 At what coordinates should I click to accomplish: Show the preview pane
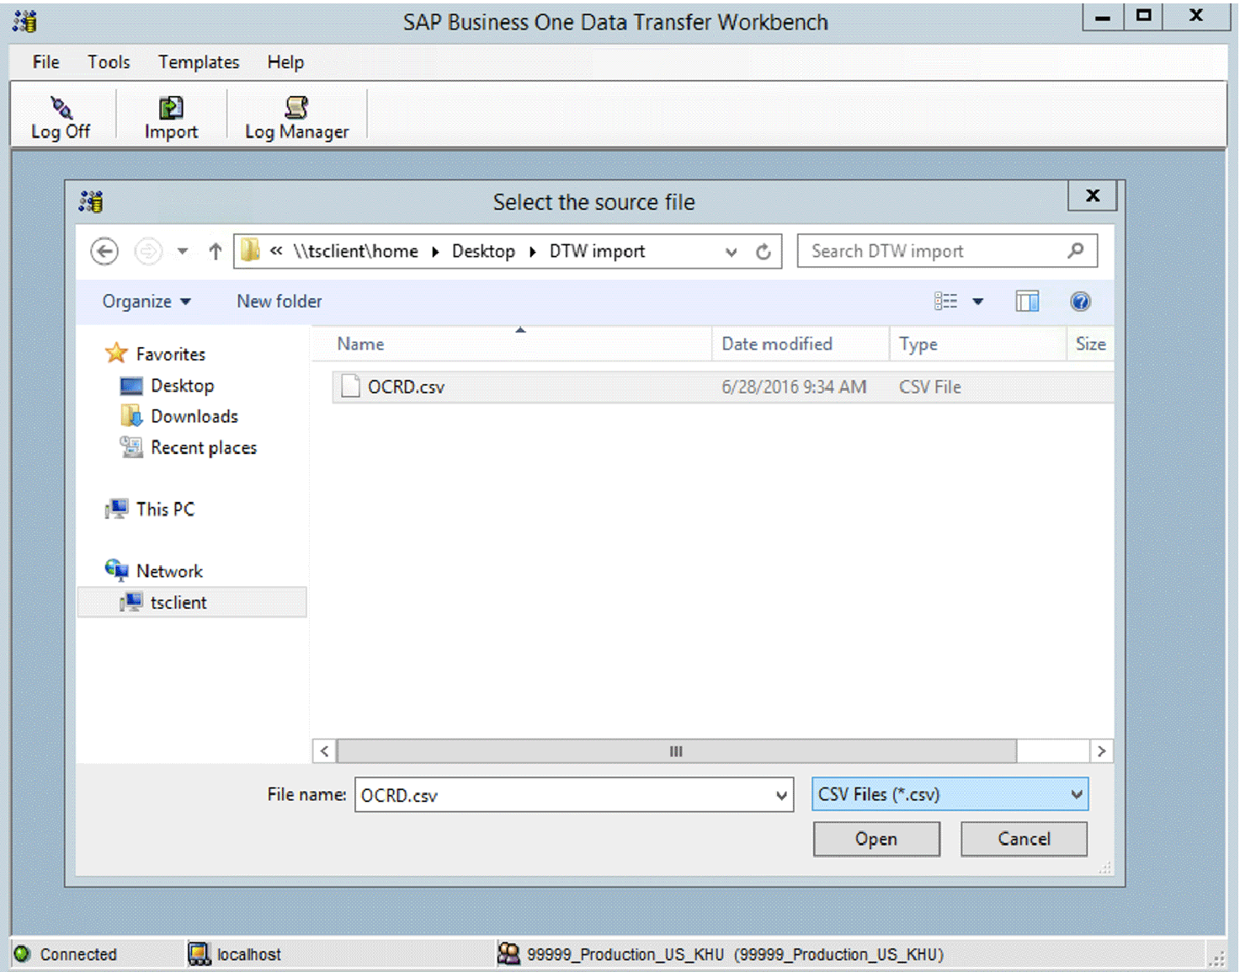click(1027, 302)
